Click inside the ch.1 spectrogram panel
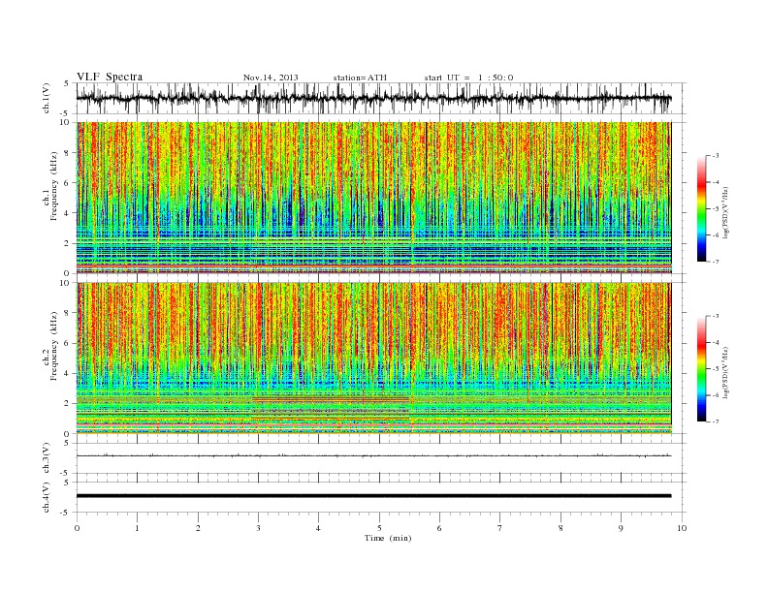 [373, 198]
